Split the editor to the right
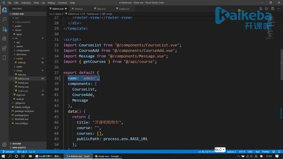Screen dimensions: 283x159 [272, 9]
